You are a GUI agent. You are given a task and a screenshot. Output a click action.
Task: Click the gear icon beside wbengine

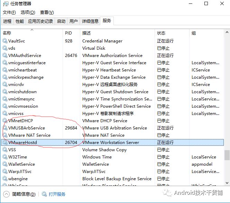tap(5, 178)
